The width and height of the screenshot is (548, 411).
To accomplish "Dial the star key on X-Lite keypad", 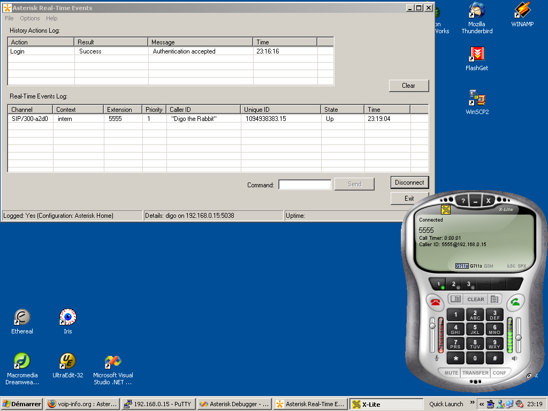I will point(455,358).
